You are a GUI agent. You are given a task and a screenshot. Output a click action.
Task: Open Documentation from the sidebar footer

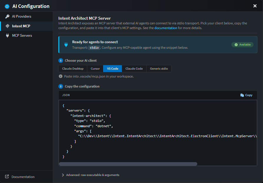pyautogui.click(x=20, y=177)
